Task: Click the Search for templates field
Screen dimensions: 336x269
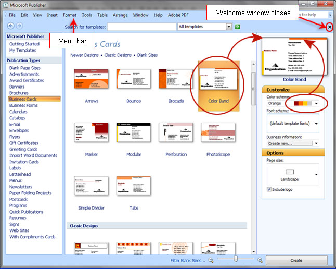Action: 141,27
